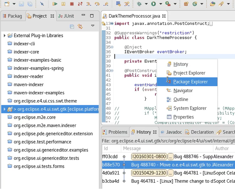235x189 pixels.
Task: Select the DarkThemeProcessor.java editor tab
Action: point(134,16)
